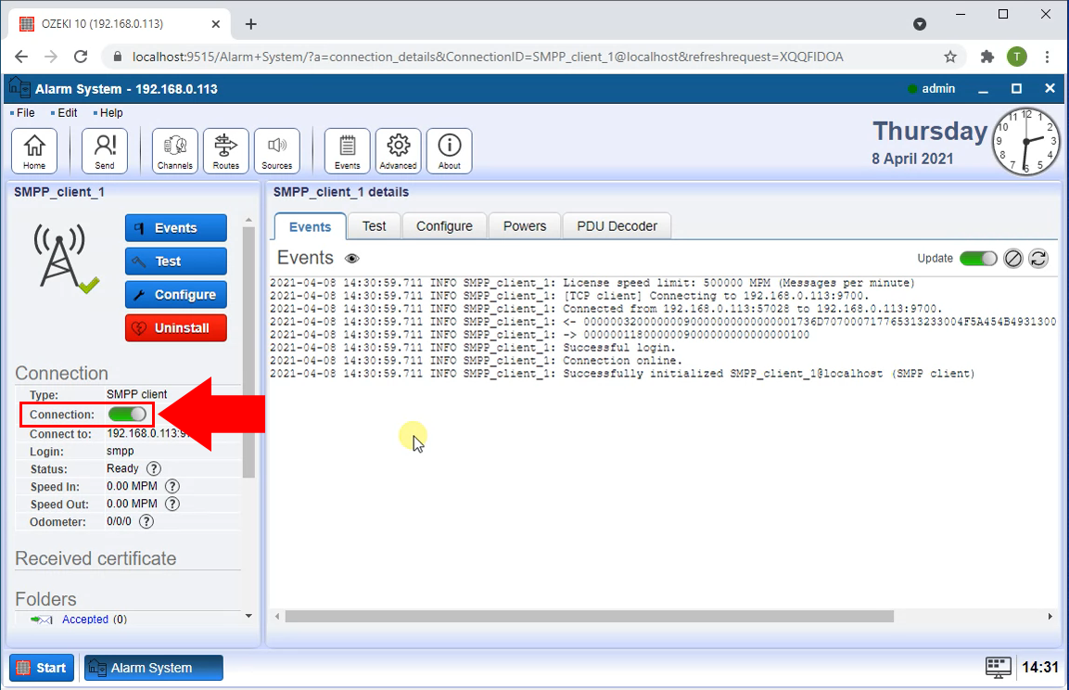Screen dimensions: 1069x690
Task: Click the blue Events button
Action: click(176, 228)
